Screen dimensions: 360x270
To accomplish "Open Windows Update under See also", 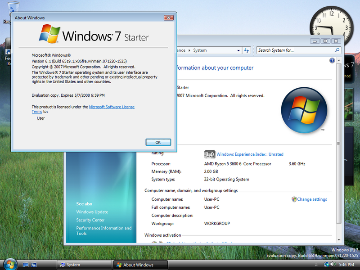I will 92,212.
